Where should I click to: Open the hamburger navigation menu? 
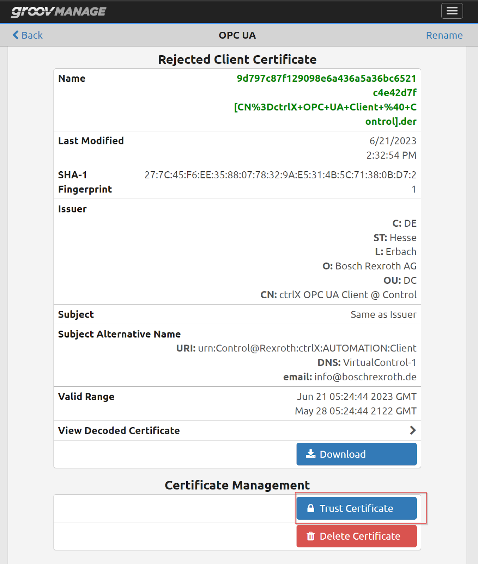(x=452, y=11)
